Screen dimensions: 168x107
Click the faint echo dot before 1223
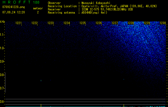click(50, 80)
